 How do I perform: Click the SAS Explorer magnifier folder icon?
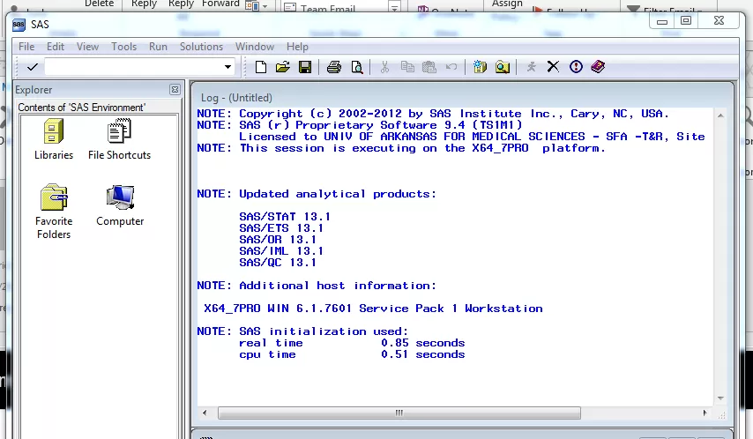[x=503, y=67]
